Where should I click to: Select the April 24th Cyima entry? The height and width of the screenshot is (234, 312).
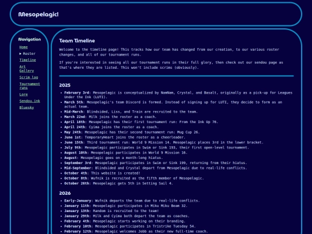112,127
